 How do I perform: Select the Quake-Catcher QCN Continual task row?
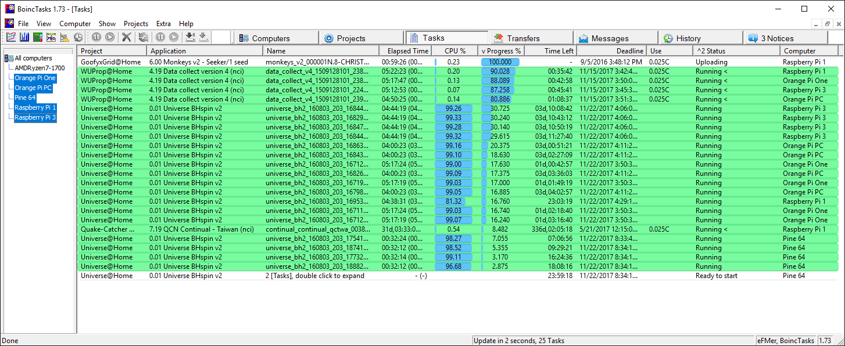point(459,229)
